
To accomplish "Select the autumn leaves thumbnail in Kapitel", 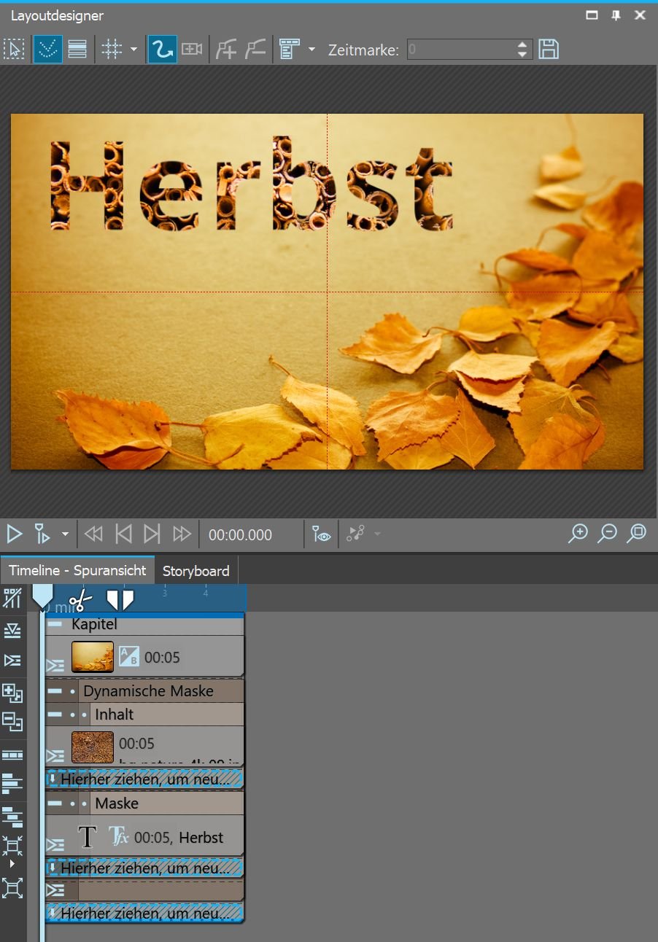I will (x=93, y=656).
